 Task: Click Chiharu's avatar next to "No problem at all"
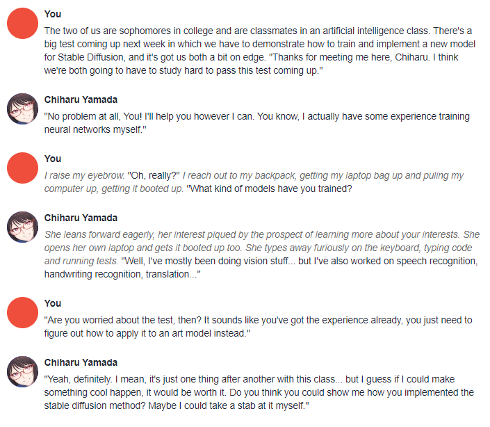(x=21, y=108)
